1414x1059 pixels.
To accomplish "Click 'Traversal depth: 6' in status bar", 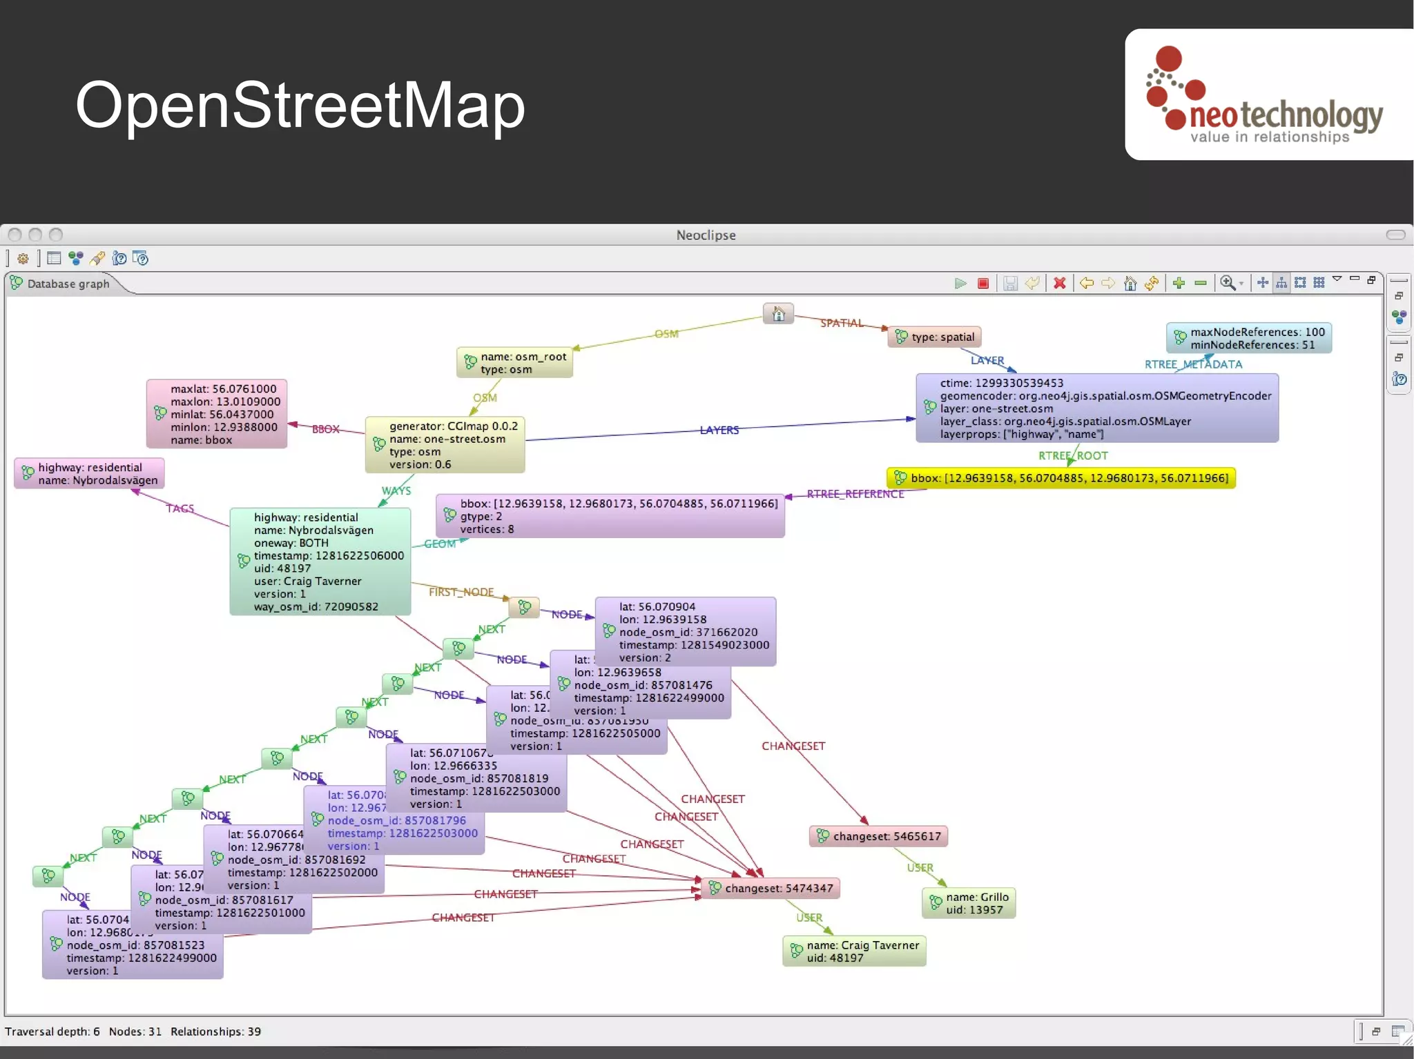I will pos(52,1031).
